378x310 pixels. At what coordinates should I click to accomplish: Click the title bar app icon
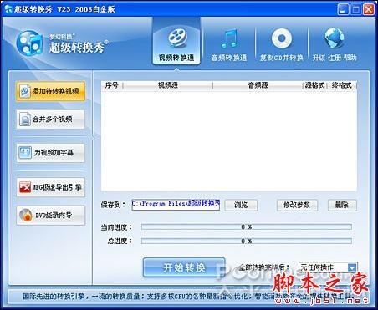8,9
